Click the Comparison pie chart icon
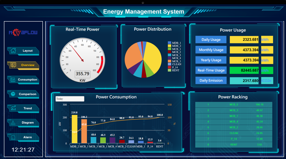Screen dimensions: 286x159 (13, 94)
